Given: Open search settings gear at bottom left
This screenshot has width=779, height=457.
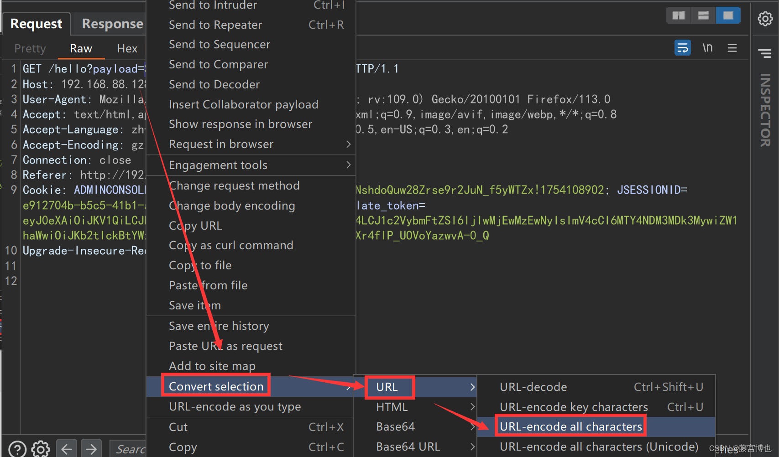Looking at the screenshot, I should point(41,449).
